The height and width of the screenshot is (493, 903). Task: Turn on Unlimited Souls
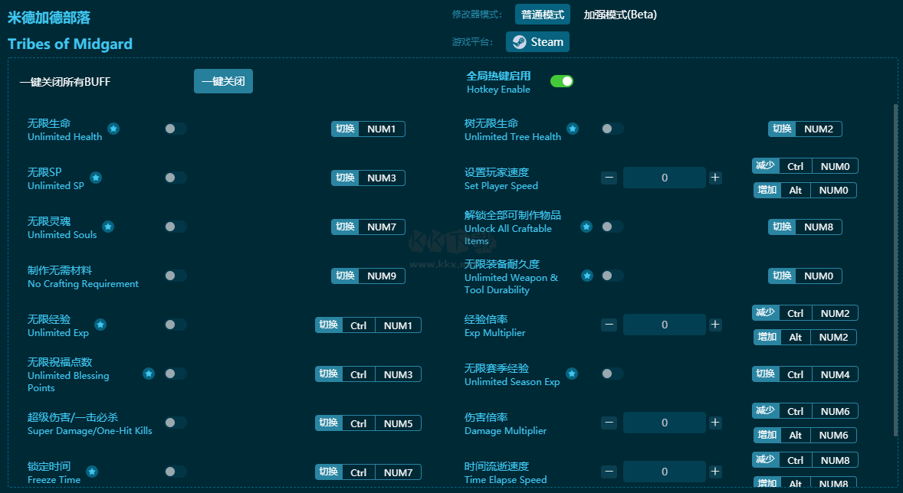coord(176,227)
